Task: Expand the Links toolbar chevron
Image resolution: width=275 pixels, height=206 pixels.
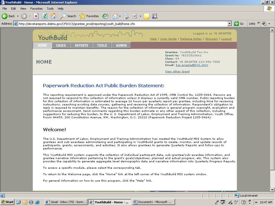Action: click(259, 23)
